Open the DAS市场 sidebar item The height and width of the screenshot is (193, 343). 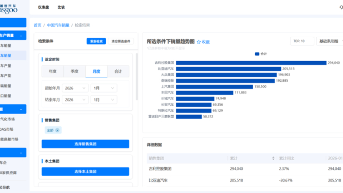coord(7,129)
